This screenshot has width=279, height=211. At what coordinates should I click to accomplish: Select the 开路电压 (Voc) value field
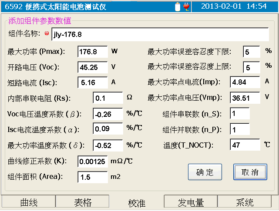[x=92, y=67]
